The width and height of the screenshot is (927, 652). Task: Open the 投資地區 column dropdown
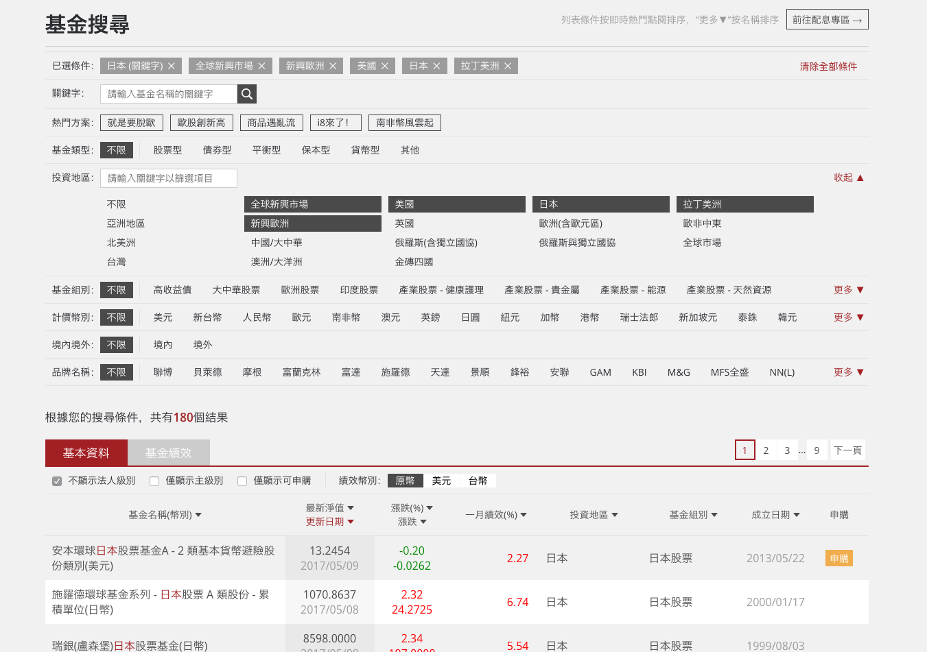pyautogui.click(x=594, y=515)
